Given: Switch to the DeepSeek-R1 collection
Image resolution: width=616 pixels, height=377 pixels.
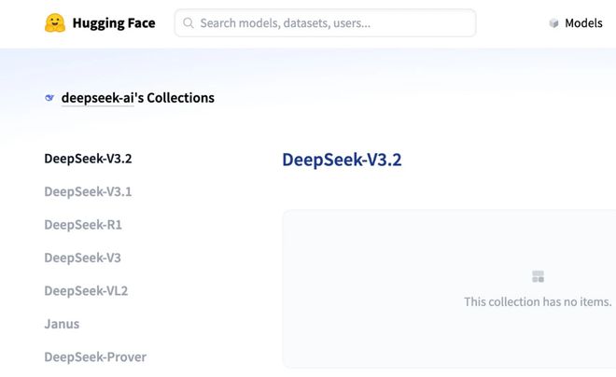Looking at the screenshot, I should pyautogui.click(x=83, y=225).
